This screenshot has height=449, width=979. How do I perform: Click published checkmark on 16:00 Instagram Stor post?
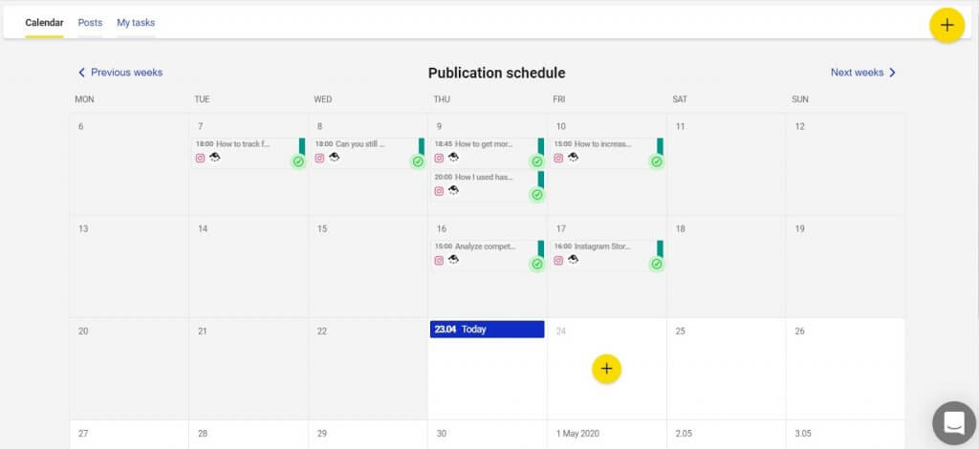tap(656, 264)
